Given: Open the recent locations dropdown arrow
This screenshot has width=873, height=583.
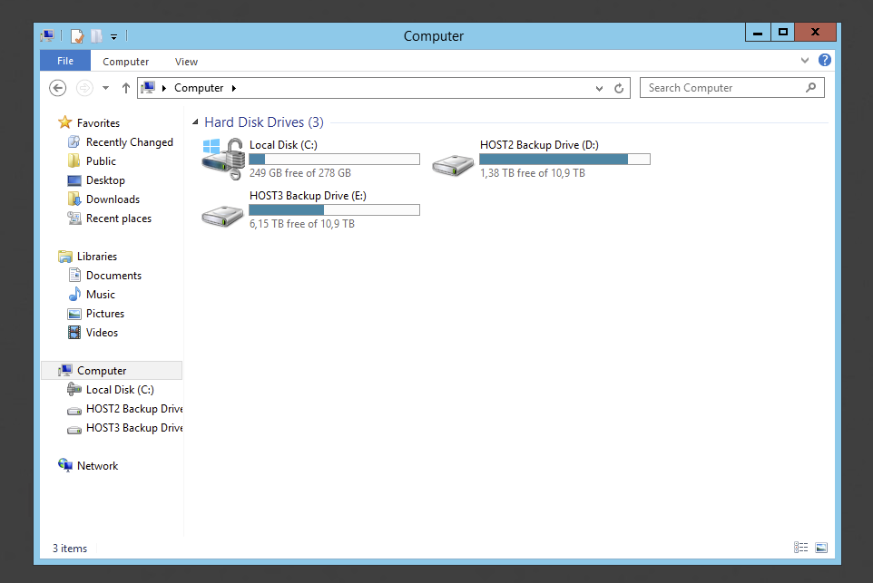Looking at the screenshot, I should click(105, 88).
